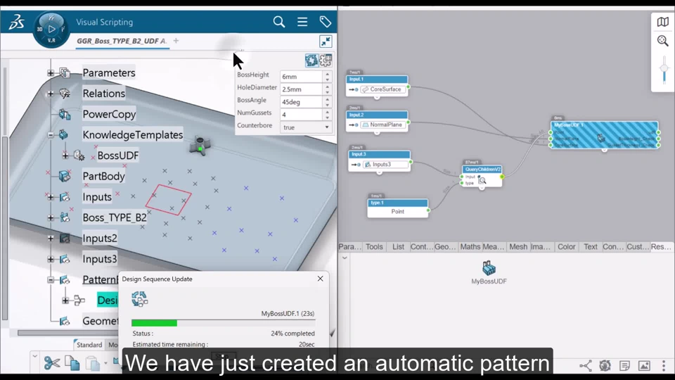This screenshot has width=675, height=380.
Task: Expand the BossUDF tree node
Action: tap(65, 156)
